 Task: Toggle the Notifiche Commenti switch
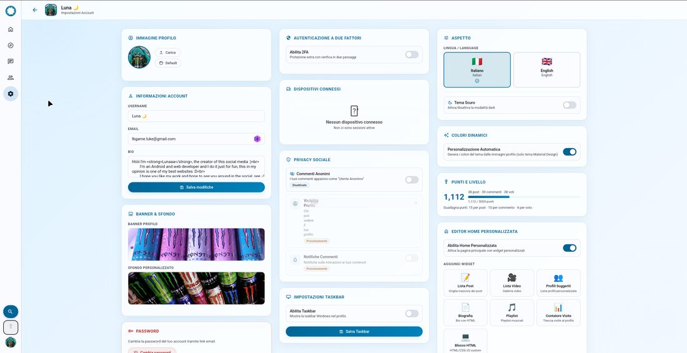(x=412, y=258)
